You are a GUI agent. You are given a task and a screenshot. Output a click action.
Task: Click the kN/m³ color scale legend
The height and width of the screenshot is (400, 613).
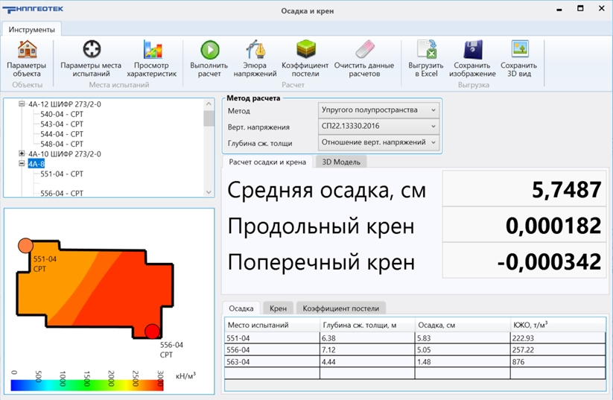[88, 384]
